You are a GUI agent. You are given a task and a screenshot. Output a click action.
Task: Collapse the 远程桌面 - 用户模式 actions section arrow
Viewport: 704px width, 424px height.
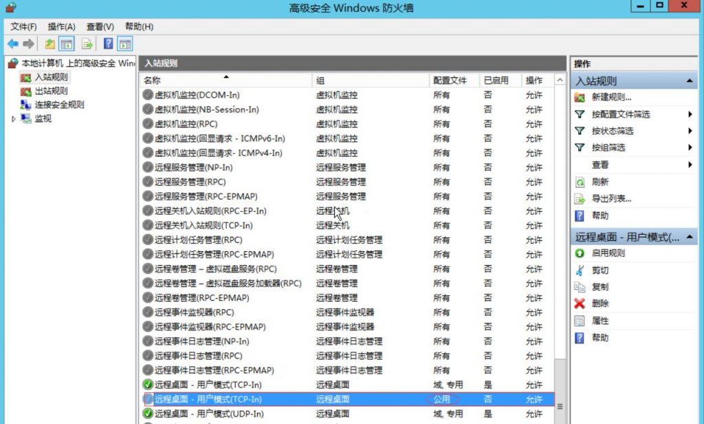pos(689,237)
